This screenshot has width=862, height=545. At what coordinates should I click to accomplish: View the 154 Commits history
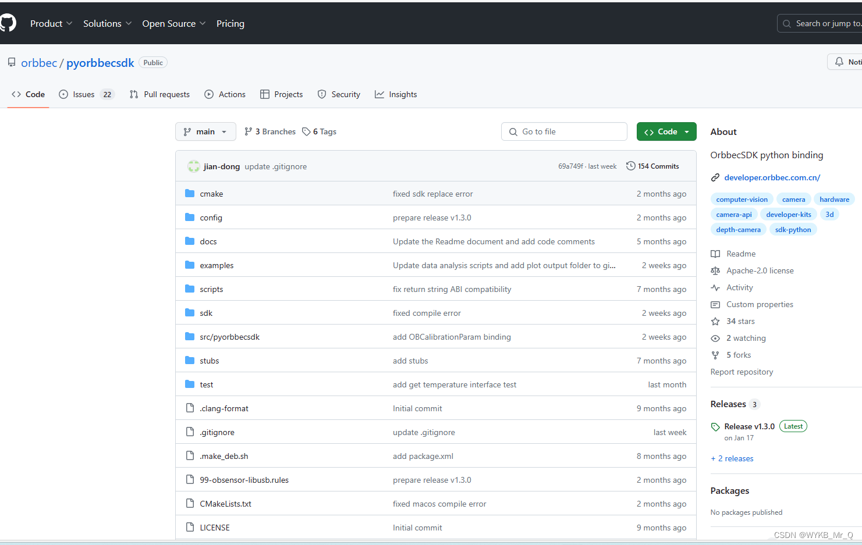pyautogui.click(x=652, y=166)
